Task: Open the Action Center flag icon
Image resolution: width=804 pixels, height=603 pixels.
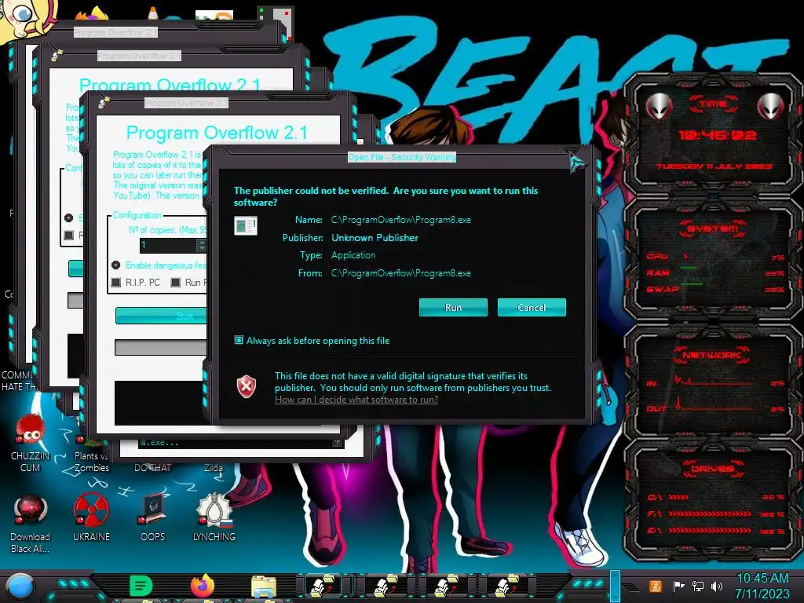Action: coord(678,586)
